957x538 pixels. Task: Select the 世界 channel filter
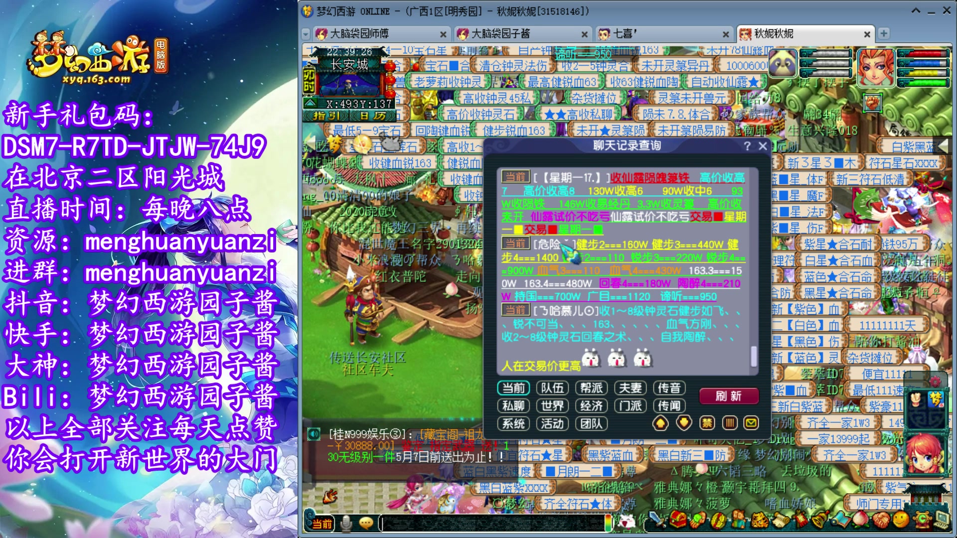[552, 406]
